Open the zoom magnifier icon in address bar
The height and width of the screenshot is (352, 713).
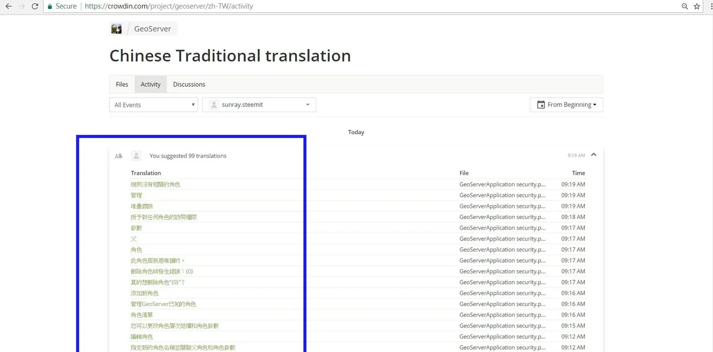pos(685,6)
